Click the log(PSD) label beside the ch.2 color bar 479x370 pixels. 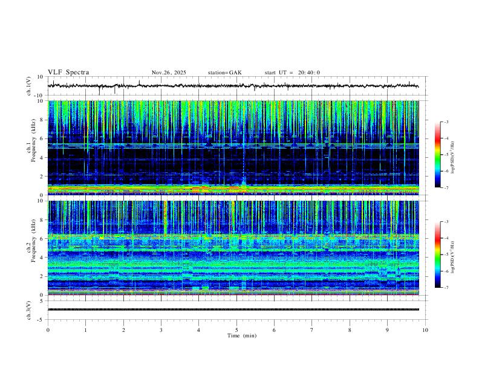(x=453, y=258)
